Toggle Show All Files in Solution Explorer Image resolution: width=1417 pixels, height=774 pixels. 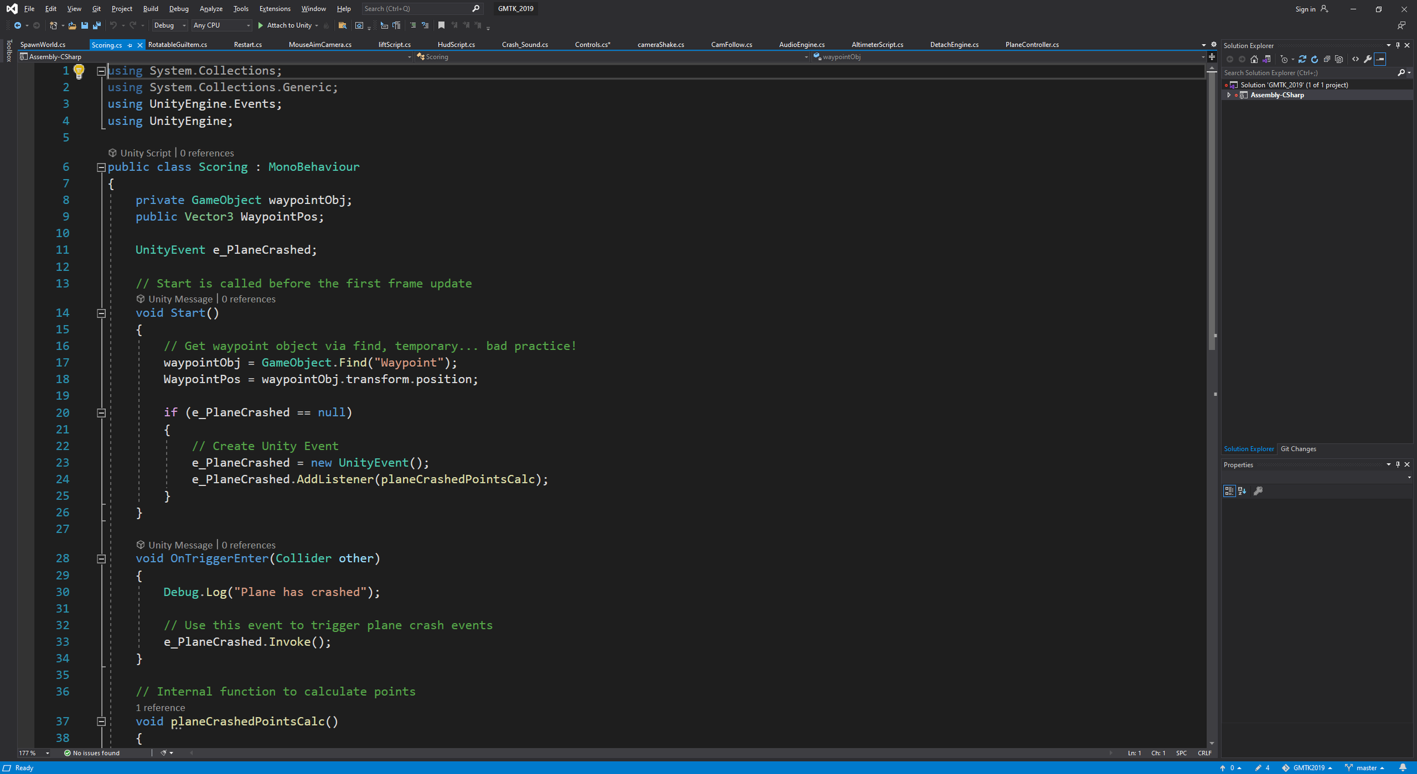click(1339, 59)
